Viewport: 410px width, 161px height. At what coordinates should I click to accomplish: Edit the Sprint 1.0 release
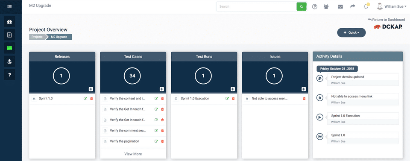click(x=85, y=99)
